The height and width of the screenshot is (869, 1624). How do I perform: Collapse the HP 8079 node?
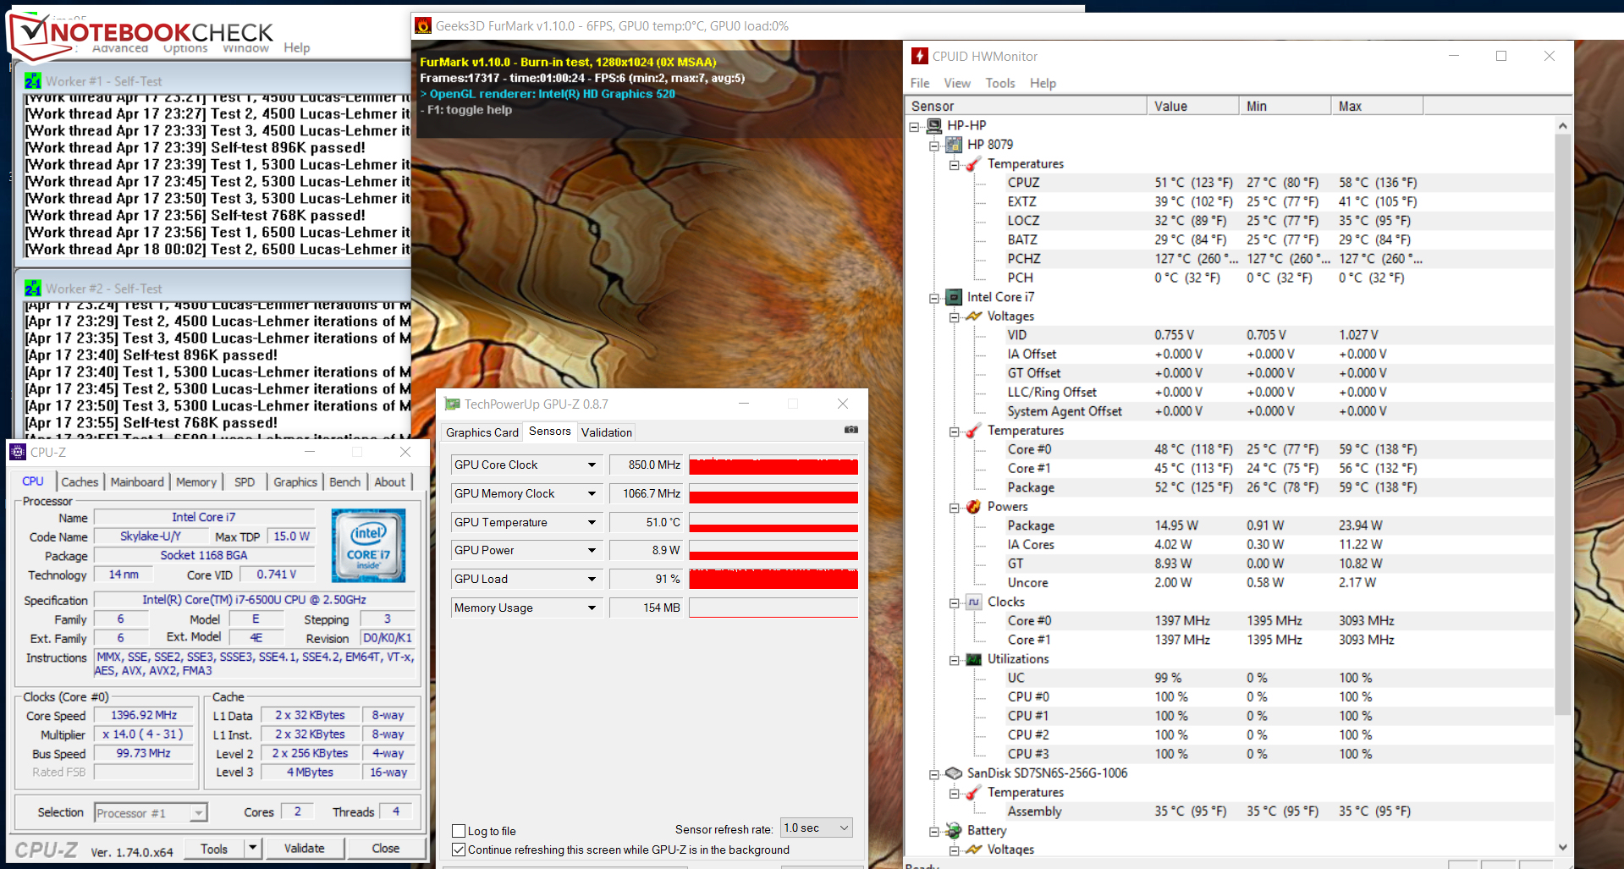[934, 146]
